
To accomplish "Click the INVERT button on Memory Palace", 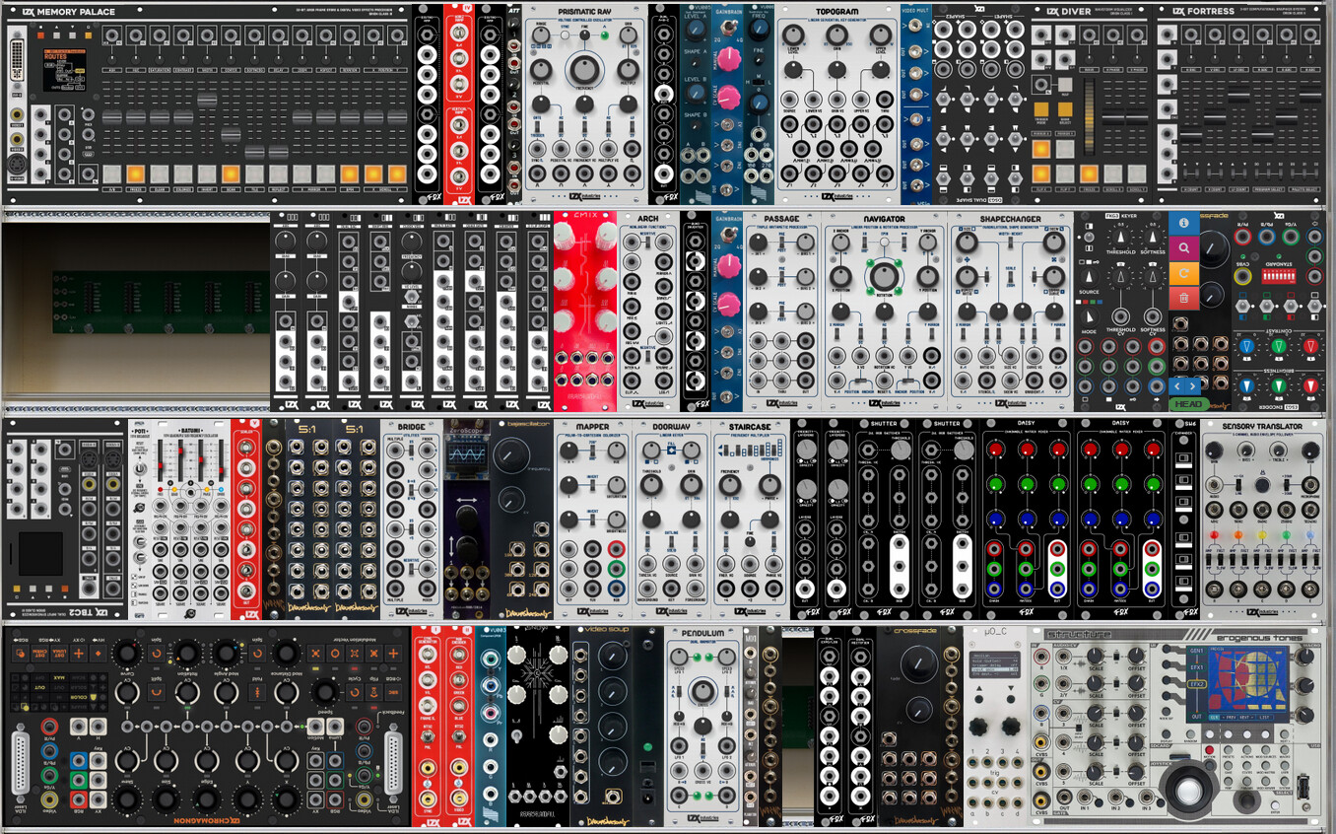I will (207, 174).
